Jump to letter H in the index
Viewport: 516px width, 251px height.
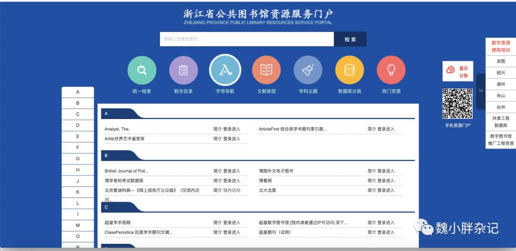78,170
